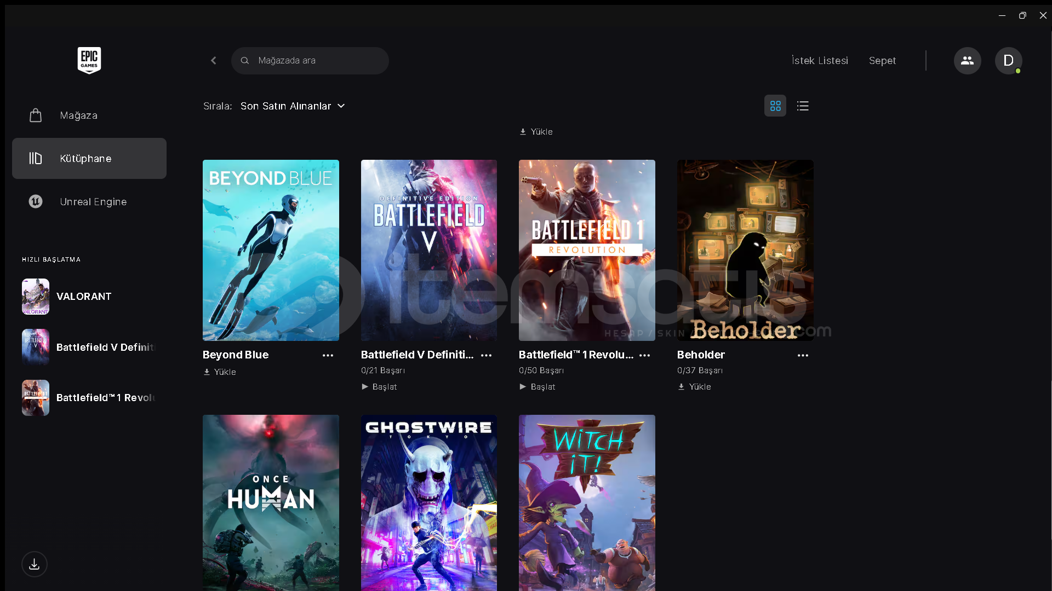Open İstek Listesi wishlist

coord(820,61)
